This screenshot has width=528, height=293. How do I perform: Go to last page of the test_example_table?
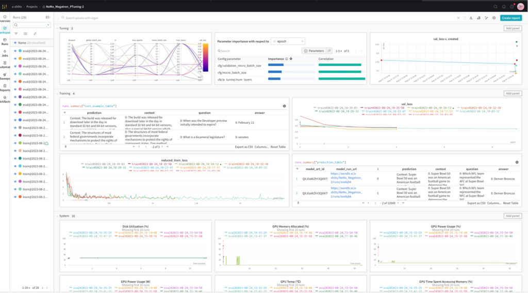[x=167, y=147]
